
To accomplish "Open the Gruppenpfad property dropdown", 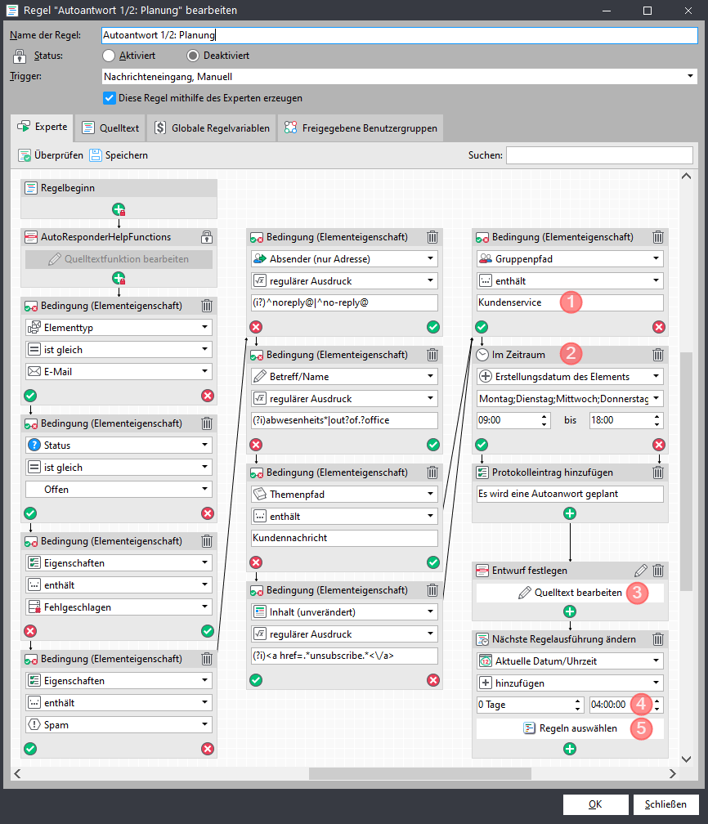I will point(570,258).
